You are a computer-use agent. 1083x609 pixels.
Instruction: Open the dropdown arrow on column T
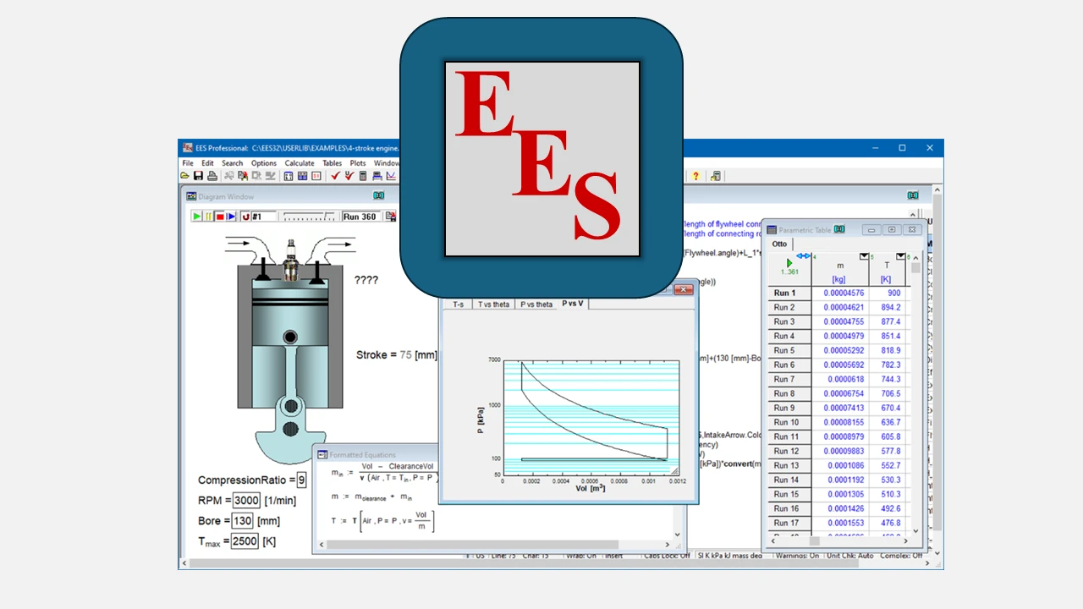point(900,256)
